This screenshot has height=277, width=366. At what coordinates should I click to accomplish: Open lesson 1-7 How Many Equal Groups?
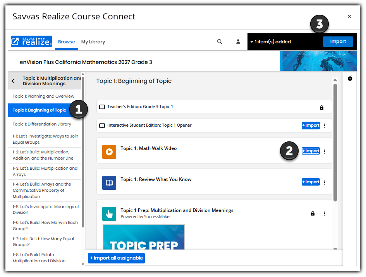[45, 242]
